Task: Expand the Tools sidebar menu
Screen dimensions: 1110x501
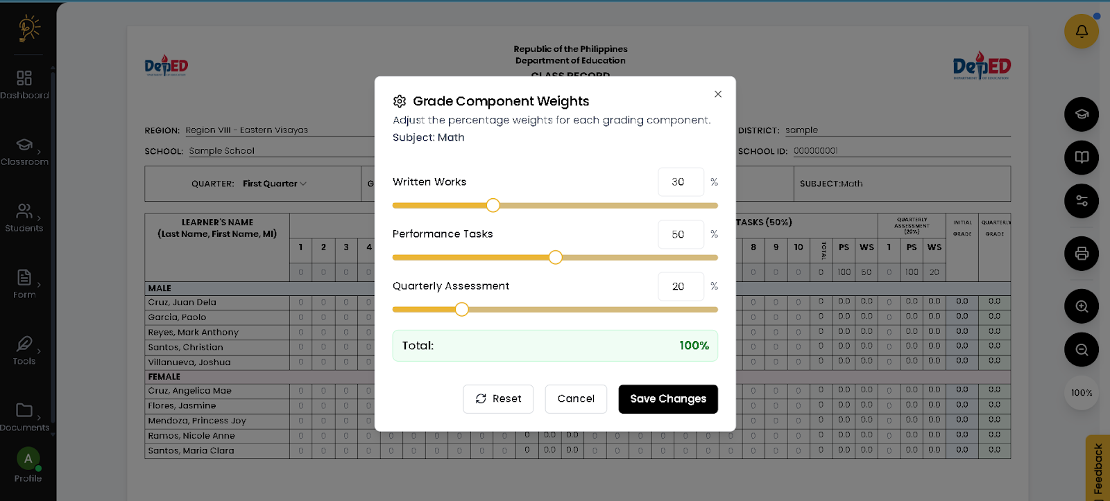Action: 24,351
